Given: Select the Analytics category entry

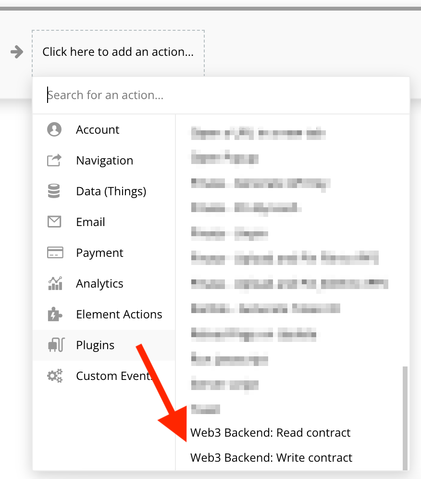Looking at the screenshot, I should tap(99, 283).
